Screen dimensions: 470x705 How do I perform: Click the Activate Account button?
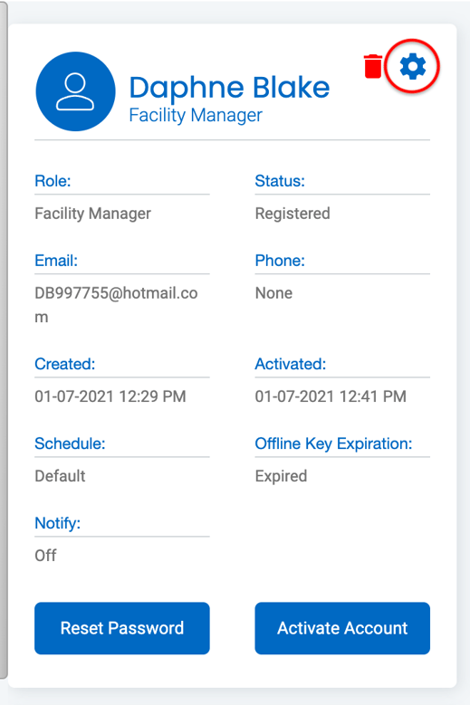point(342,628)
